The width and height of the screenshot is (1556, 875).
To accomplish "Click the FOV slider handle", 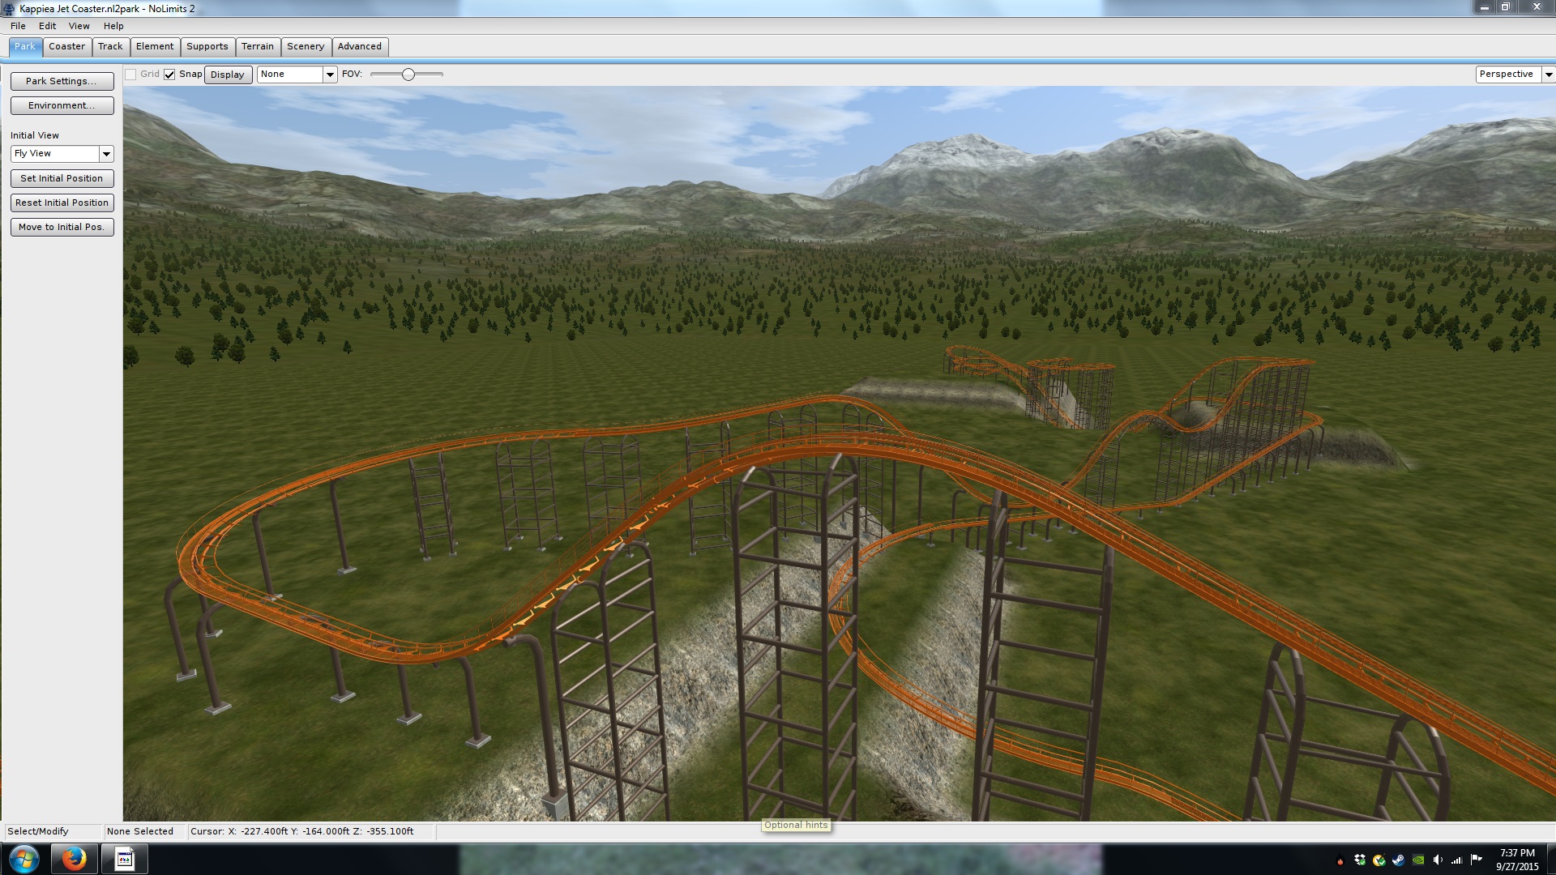I will pos(408,75).
